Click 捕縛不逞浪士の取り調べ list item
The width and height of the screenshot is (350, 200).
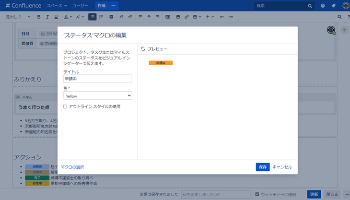[72, 178]
